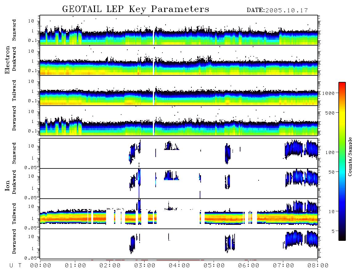Click the 04:00 time tick label
The width and height of the screenshot is (352, 271).
[x=179, y=265]
